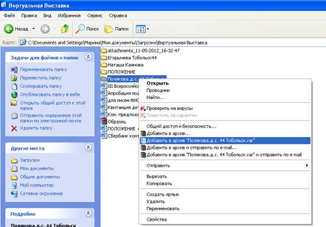The image size is (326, 227).
Task: Select the Образец WinRAR archive file
Action: (113, 122)
